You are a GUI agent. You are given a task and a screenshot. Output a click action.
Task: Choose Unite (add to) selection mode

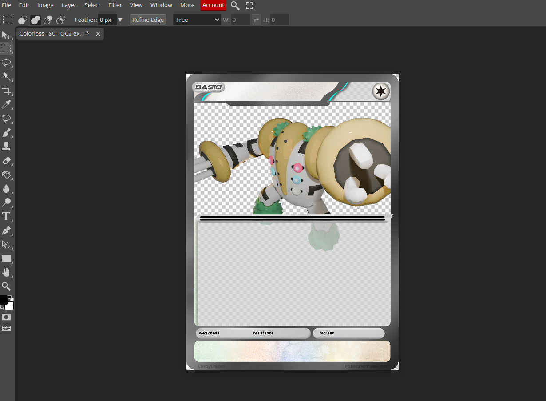coord(36,20)
